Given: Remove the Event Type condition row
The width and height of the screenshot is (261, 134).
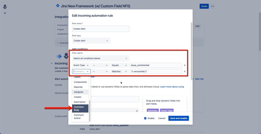Looking at the screenshot, I should click(185, 65).
